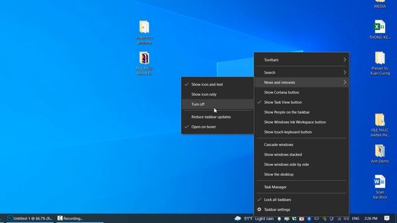Toggle Show Task View button
The image size is (397, 223).
(x=301, y=102)
